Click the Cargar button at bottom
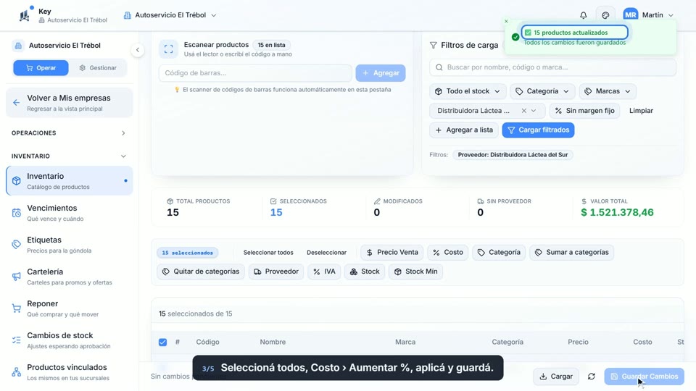This screenshot has width=696, height=391. pos(556,377)
